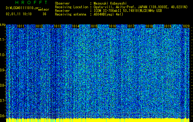This screenshot has width=193, height=122.
Task: Click the 1011 time marker
Action: (21, 26)
